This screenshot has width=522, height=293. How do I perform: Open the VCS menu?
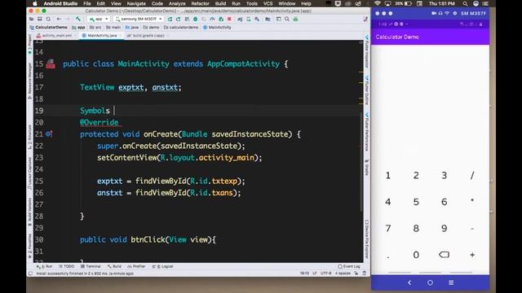click(x=268, y=3)
